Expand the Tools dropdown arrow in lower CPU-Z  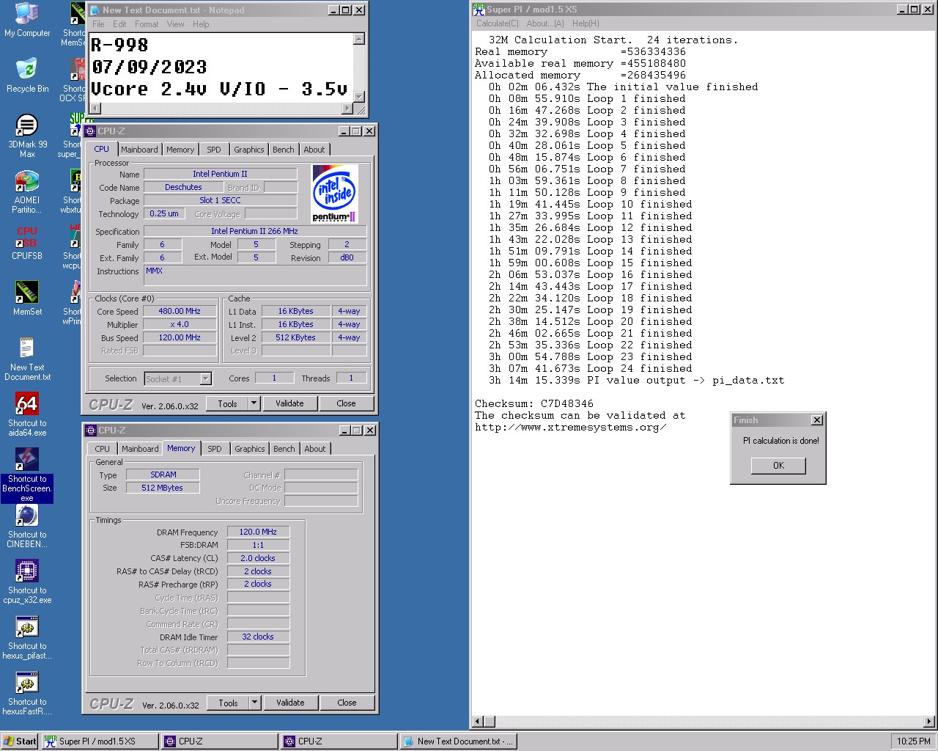pos(254,703)
